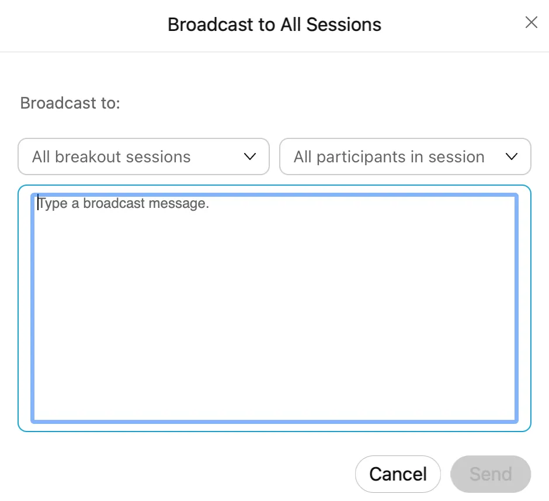549x501 pixels.
Task: Open the All participants in session dropdown
Action: [405, 156]
